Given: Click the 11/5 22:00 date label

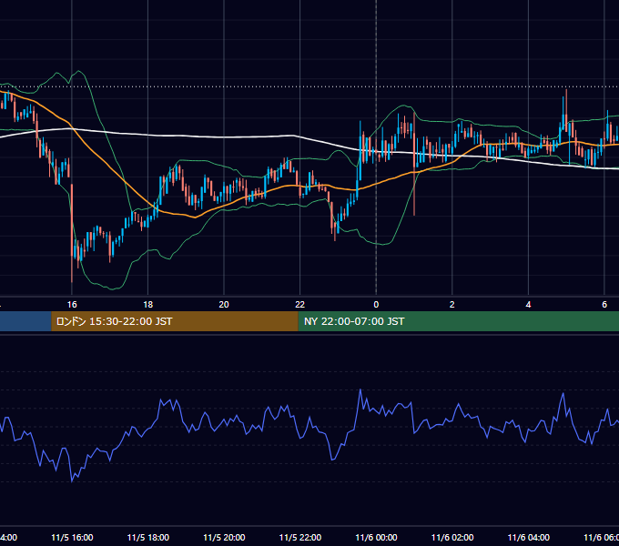Looking at the screenshot, I should (300, 538).
